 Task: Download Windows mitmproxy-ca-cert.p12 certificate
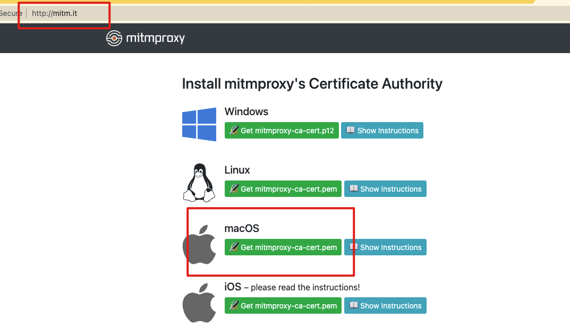click(x=282, y=131)
